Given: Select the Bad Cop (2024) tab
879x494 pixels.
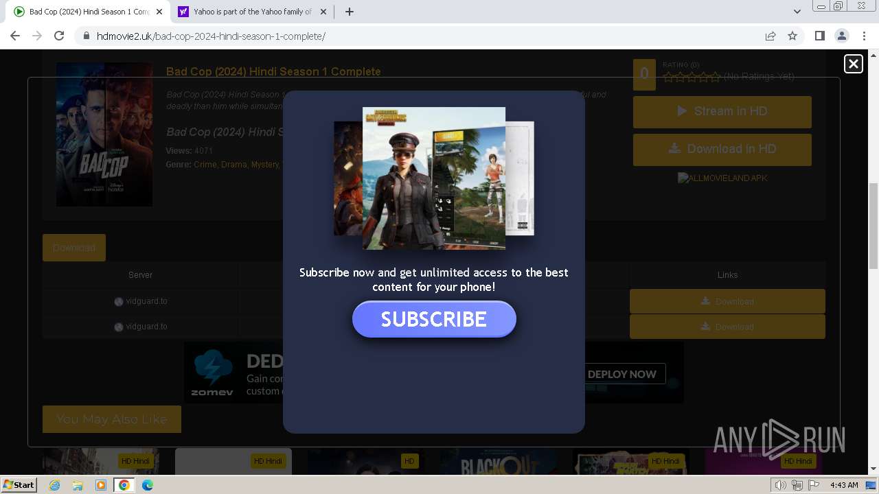Looking at the screenshot, I should [89, 12].
